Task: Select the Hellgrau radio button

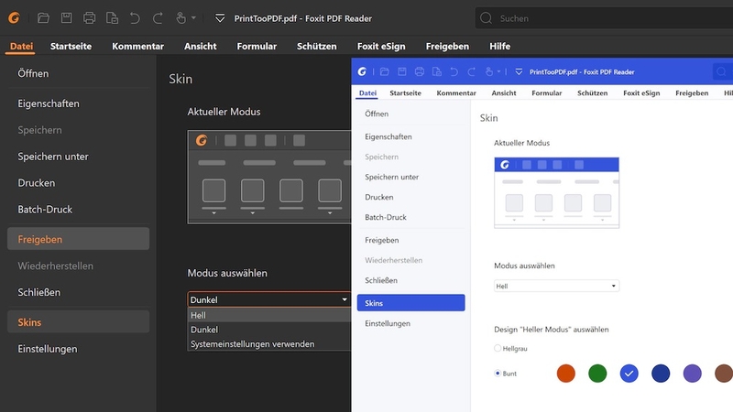Action: [x=498, y=348]
